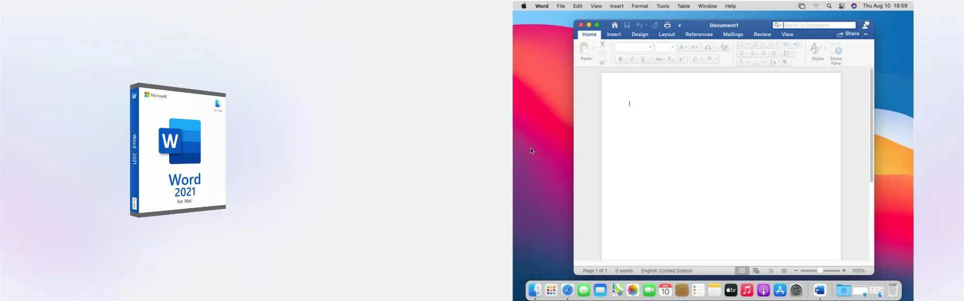This screenshot has height=301, width=964.
Task: Click the Print icon in the quick access toolbar
Action: tap(667, 25)
